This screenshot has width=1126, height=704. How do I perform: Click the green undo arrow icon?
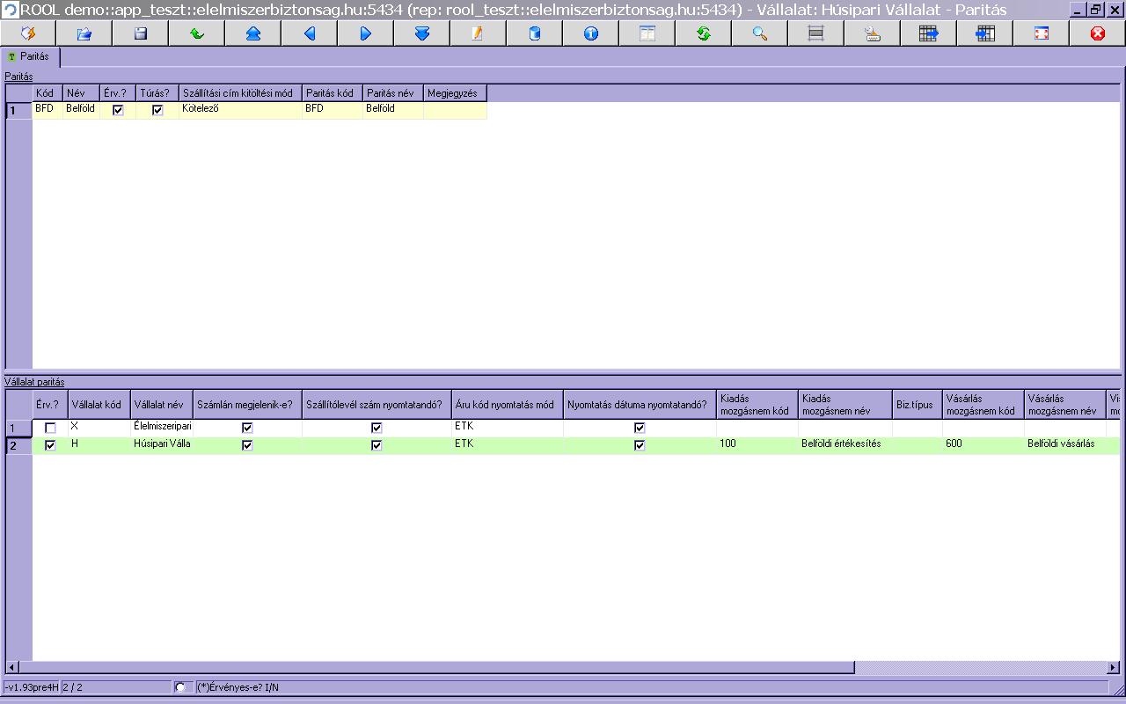(197, 33)
